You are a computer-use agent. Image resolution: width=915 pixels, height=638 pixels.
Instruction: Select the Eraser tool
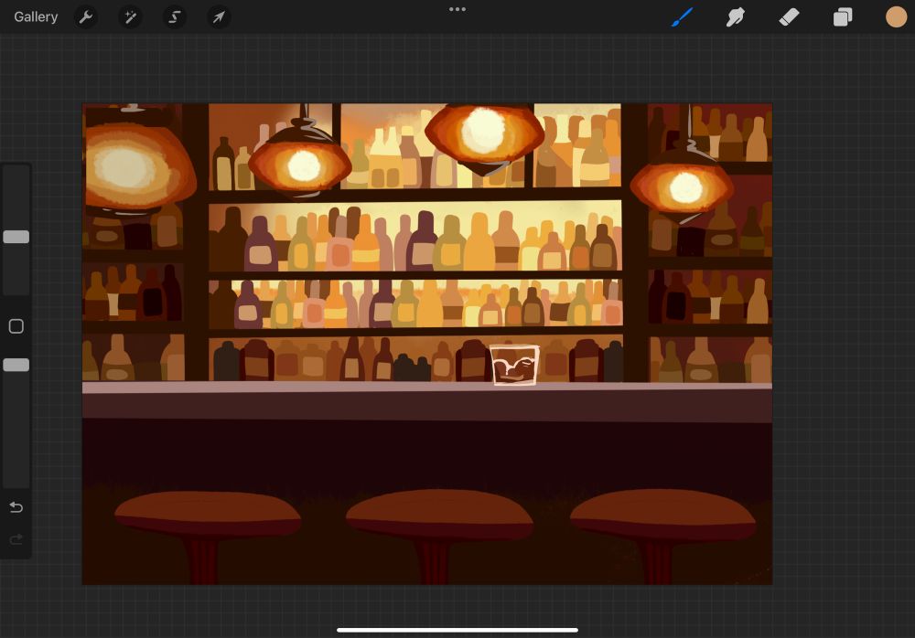tap(789, 17)
